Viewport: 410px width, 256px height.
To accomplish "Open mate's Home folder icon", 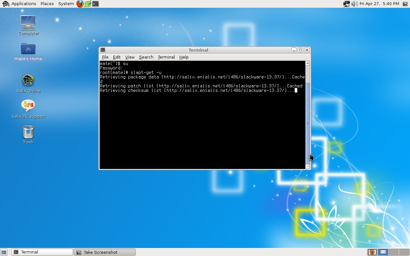I will pyautogui.click(x=28, y=49).
